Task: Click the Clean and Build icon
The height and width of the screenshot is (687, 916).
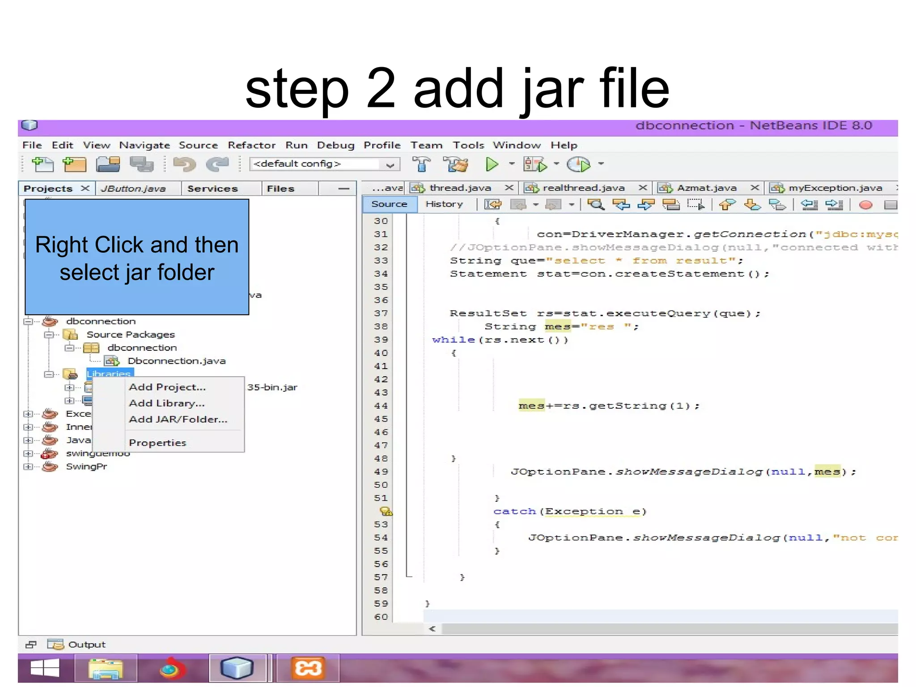Action: coord(456,165)
